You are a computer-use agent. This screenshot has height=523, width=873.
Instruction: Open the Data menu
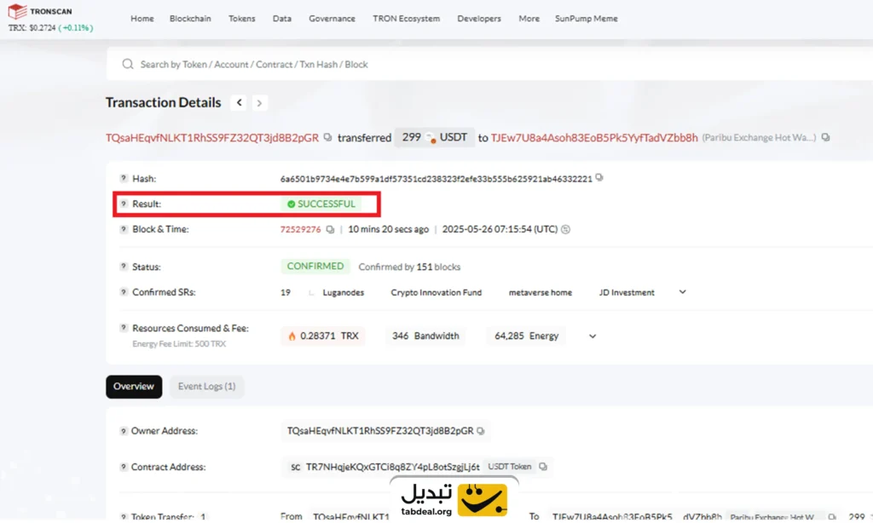coord(281,19)
